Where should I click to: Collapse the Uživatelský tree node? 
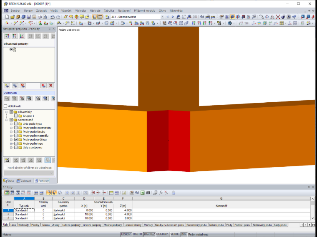(x=7, y=112)
